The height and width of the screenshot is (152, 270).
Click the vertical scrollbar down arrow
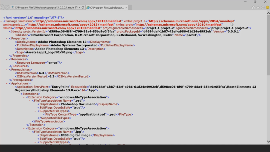point(268,141)
